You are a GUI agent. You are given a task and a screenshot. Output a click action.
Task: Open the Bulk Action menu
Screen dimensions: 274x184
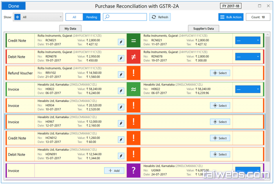click(231, 17)
